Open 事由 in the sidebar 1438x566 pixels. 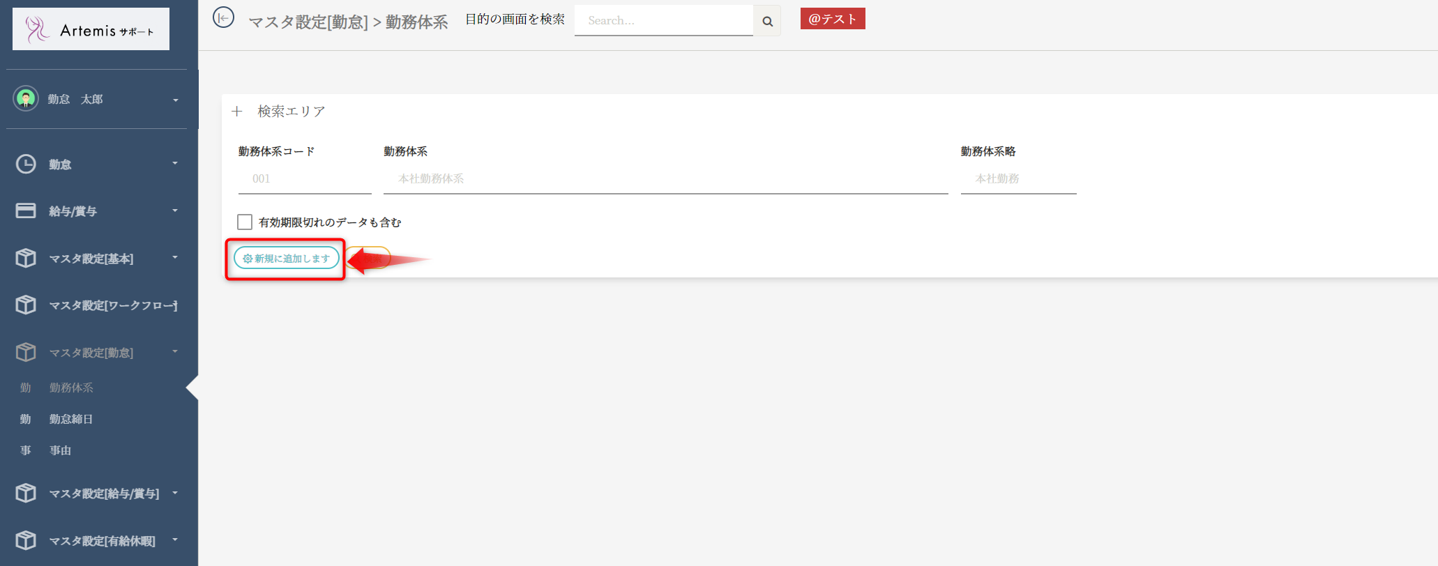click(60, 450)
